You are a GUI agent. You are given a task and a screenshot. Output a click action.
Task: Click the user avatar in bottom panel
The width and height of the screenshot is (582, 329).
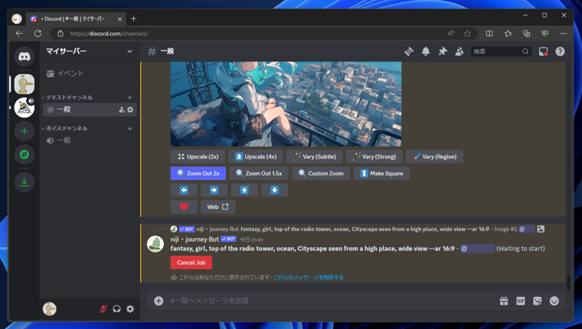(x=49, y=308)
